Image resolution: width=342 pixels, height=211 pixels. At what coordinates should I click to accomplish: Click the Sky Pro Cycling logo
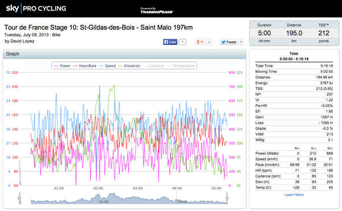click(36, 9)
